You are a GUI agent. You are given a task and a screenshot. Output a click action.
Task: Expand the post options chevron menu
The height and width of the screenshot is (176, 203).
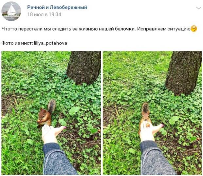[198, 8]
